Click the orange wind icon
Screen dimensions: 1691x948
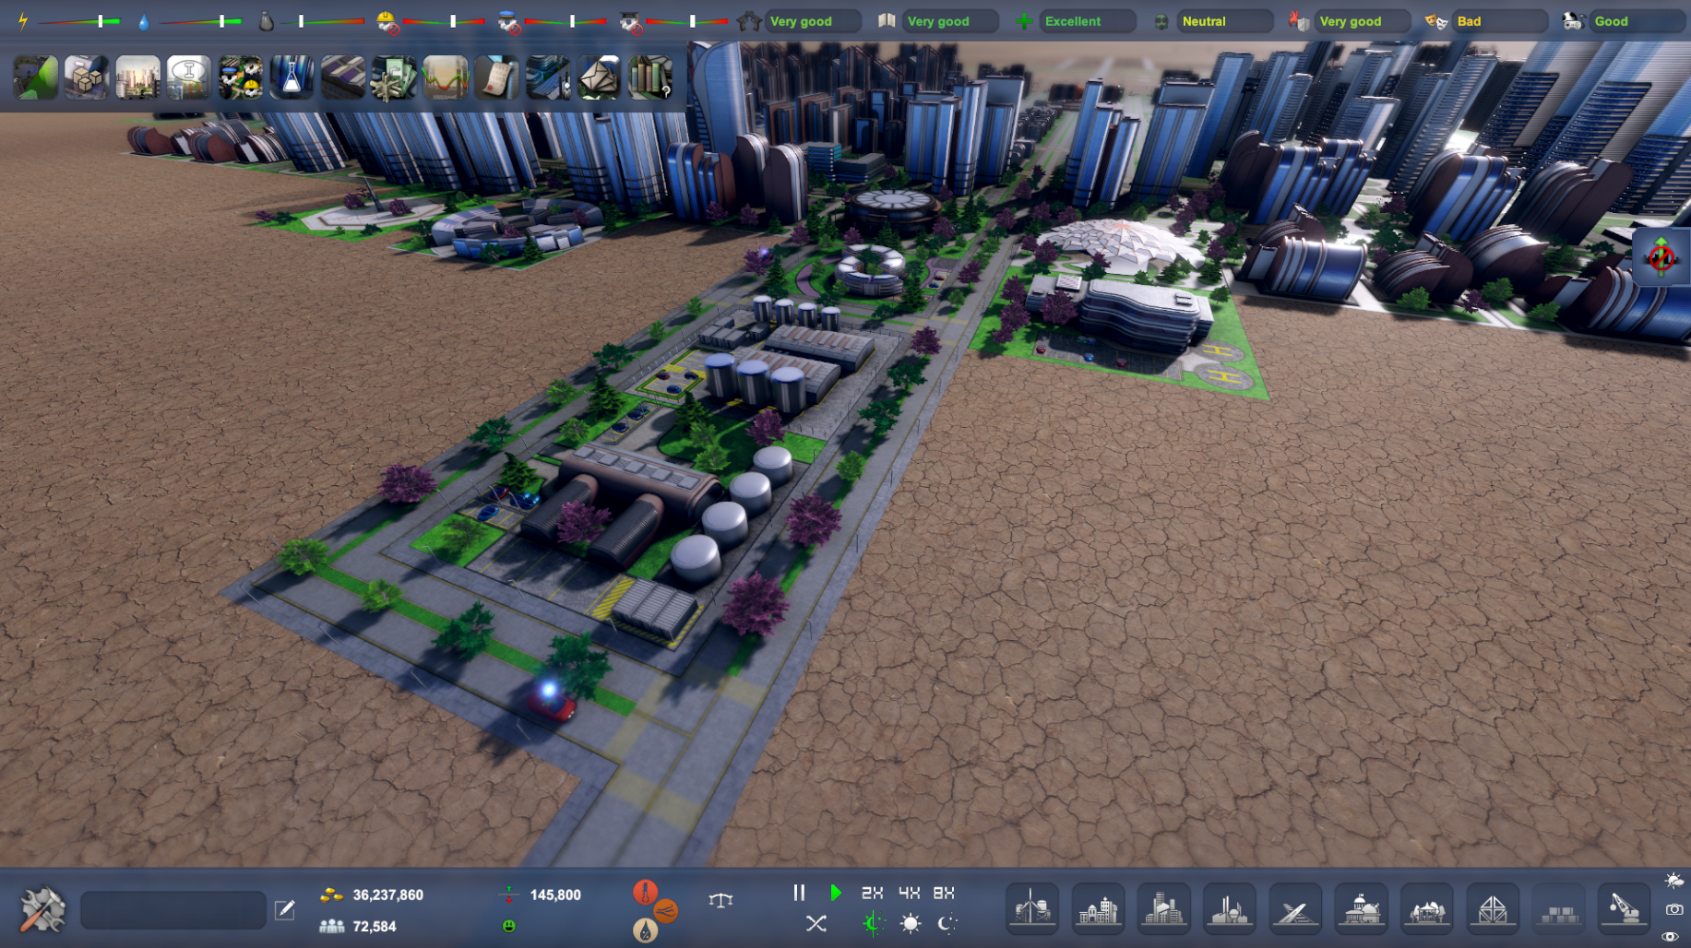click(665, 911)
